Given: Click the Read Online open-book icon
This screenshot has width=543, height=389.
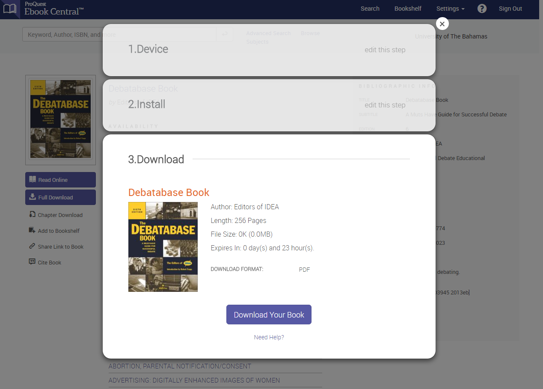Looking at the screenshot, I should [x=32, y=179].
